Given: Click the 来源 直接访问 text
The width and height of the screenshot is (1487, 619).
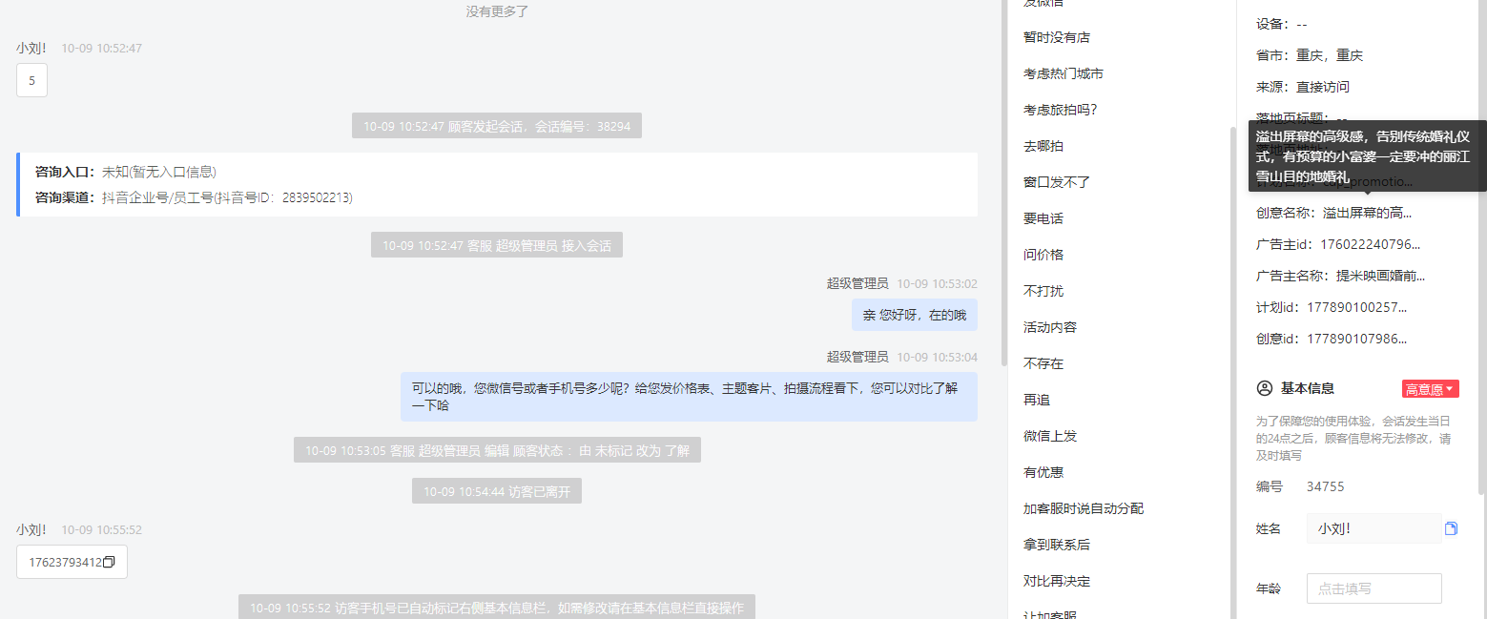Looking at the screenshot, I should tap(1303, 87).
